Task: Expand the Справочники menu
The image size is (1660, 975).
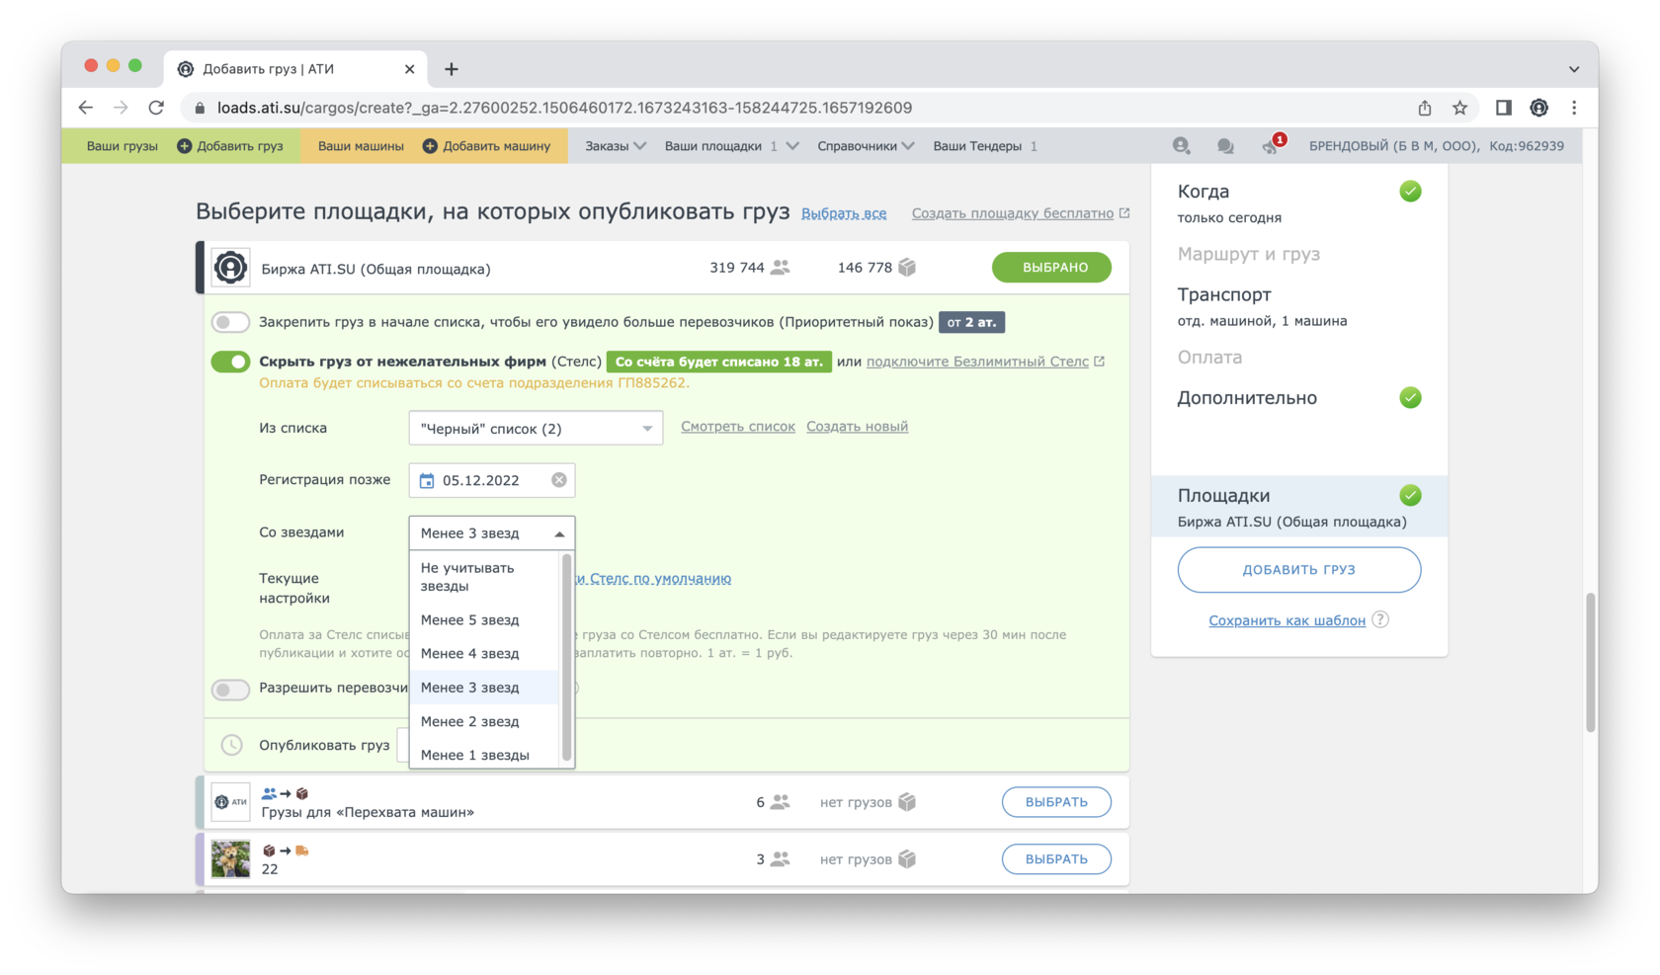Action: click(866, 146)
